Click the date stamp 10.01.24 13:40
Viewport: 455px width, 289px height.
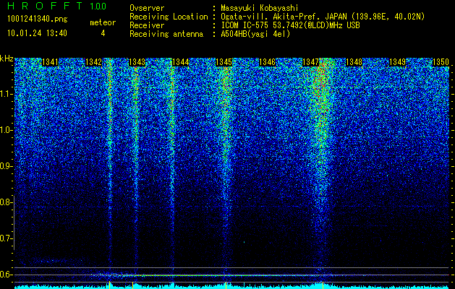tap(37, 33)
